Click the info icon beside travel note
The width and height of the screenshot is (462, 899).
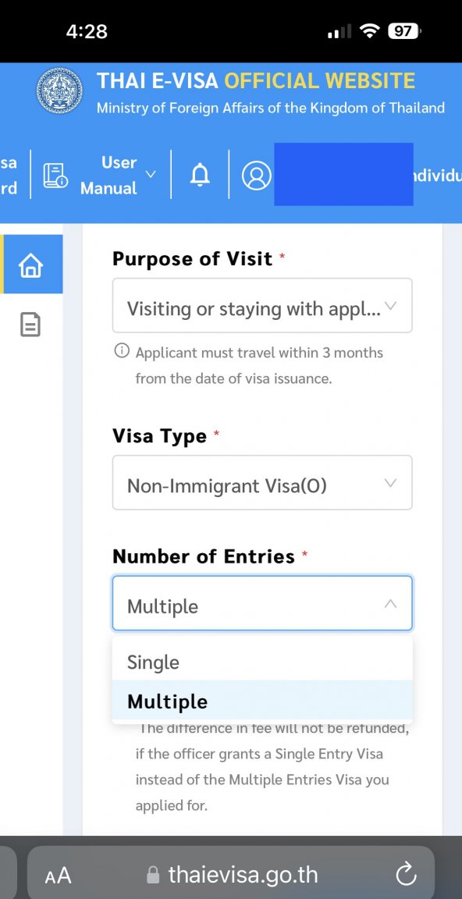click(x=122, y=351)
